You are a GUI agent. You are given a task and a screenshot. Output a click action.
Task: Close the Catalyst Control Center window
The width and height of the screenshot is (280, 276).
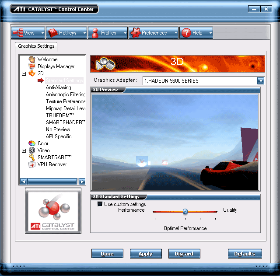(x=266, y=9)
